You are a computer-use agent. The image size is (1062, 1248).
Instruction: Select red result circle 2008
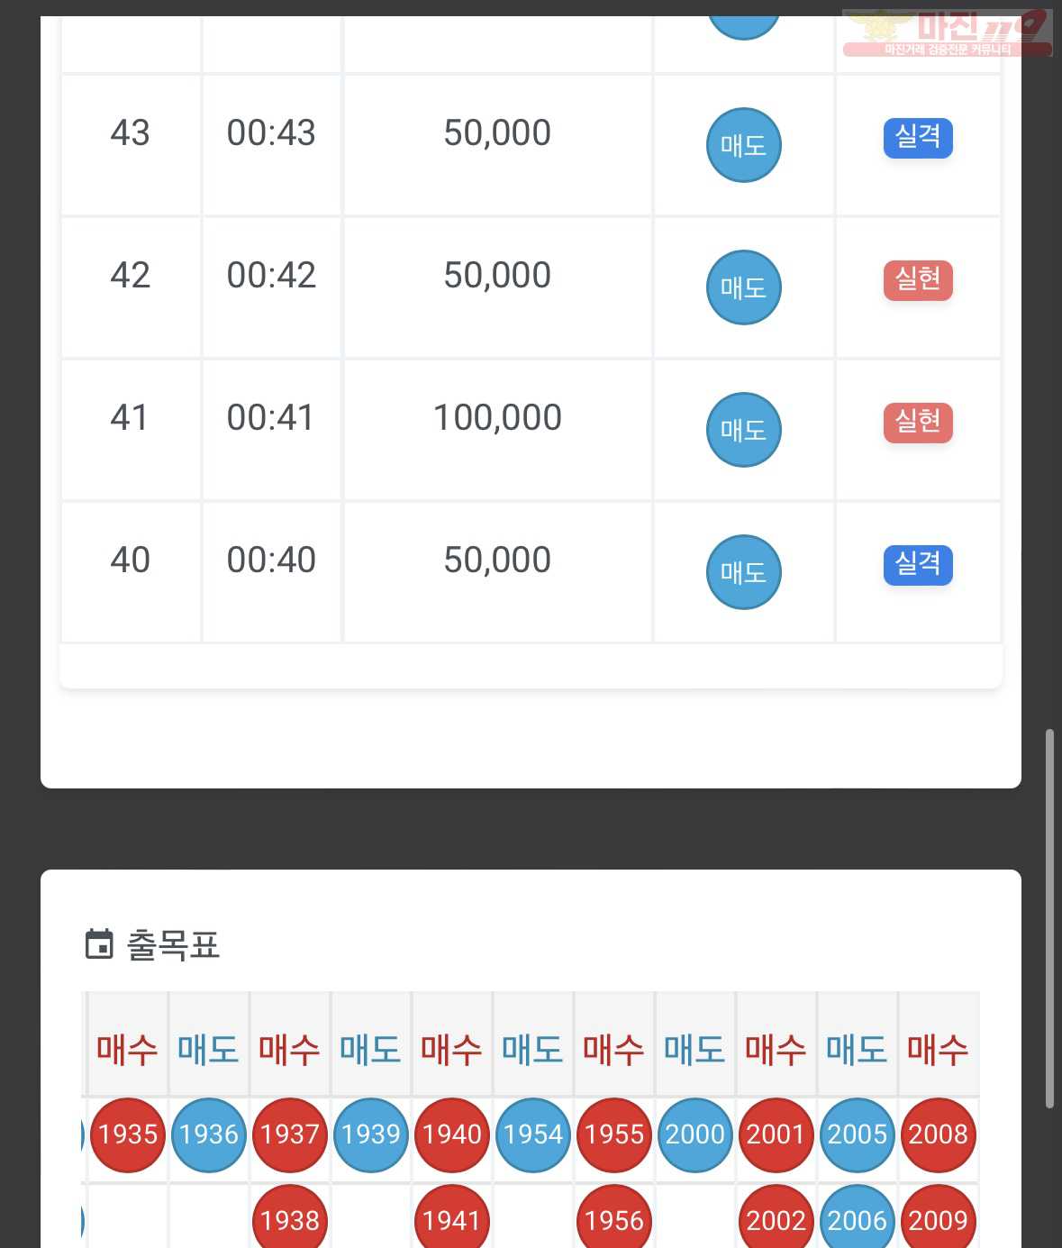(x=939, y=1134)
